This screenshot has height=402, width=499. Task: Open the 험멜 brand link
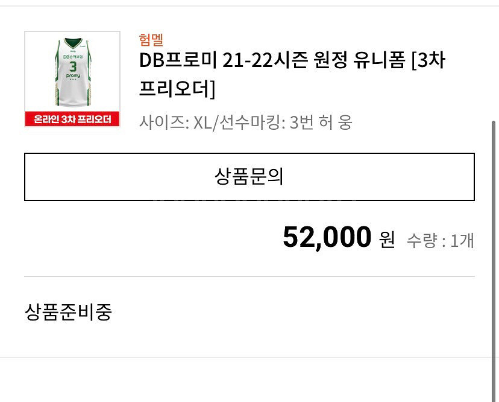151,40
